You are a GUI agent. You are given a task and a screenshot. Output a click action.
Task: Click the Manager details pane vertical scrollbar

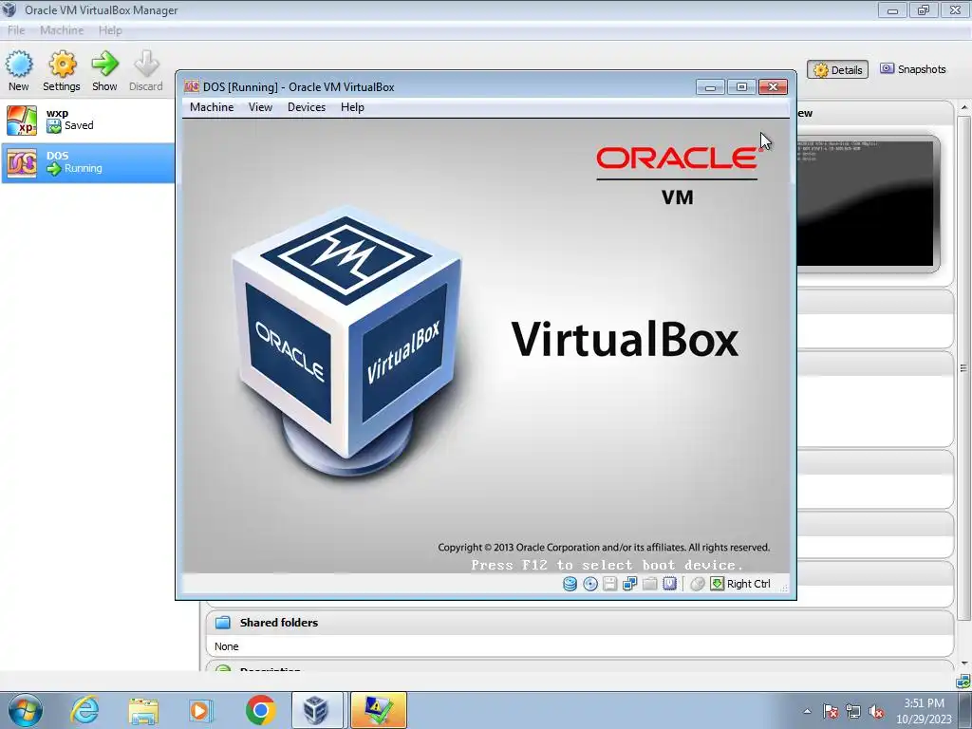tap(964, 367)
